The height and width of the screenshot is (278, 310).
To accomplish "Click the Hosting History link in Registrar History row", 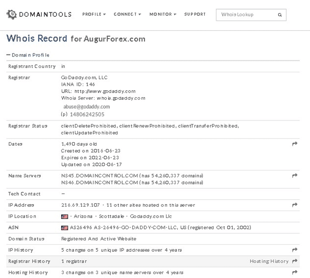I will coord(269,261).
